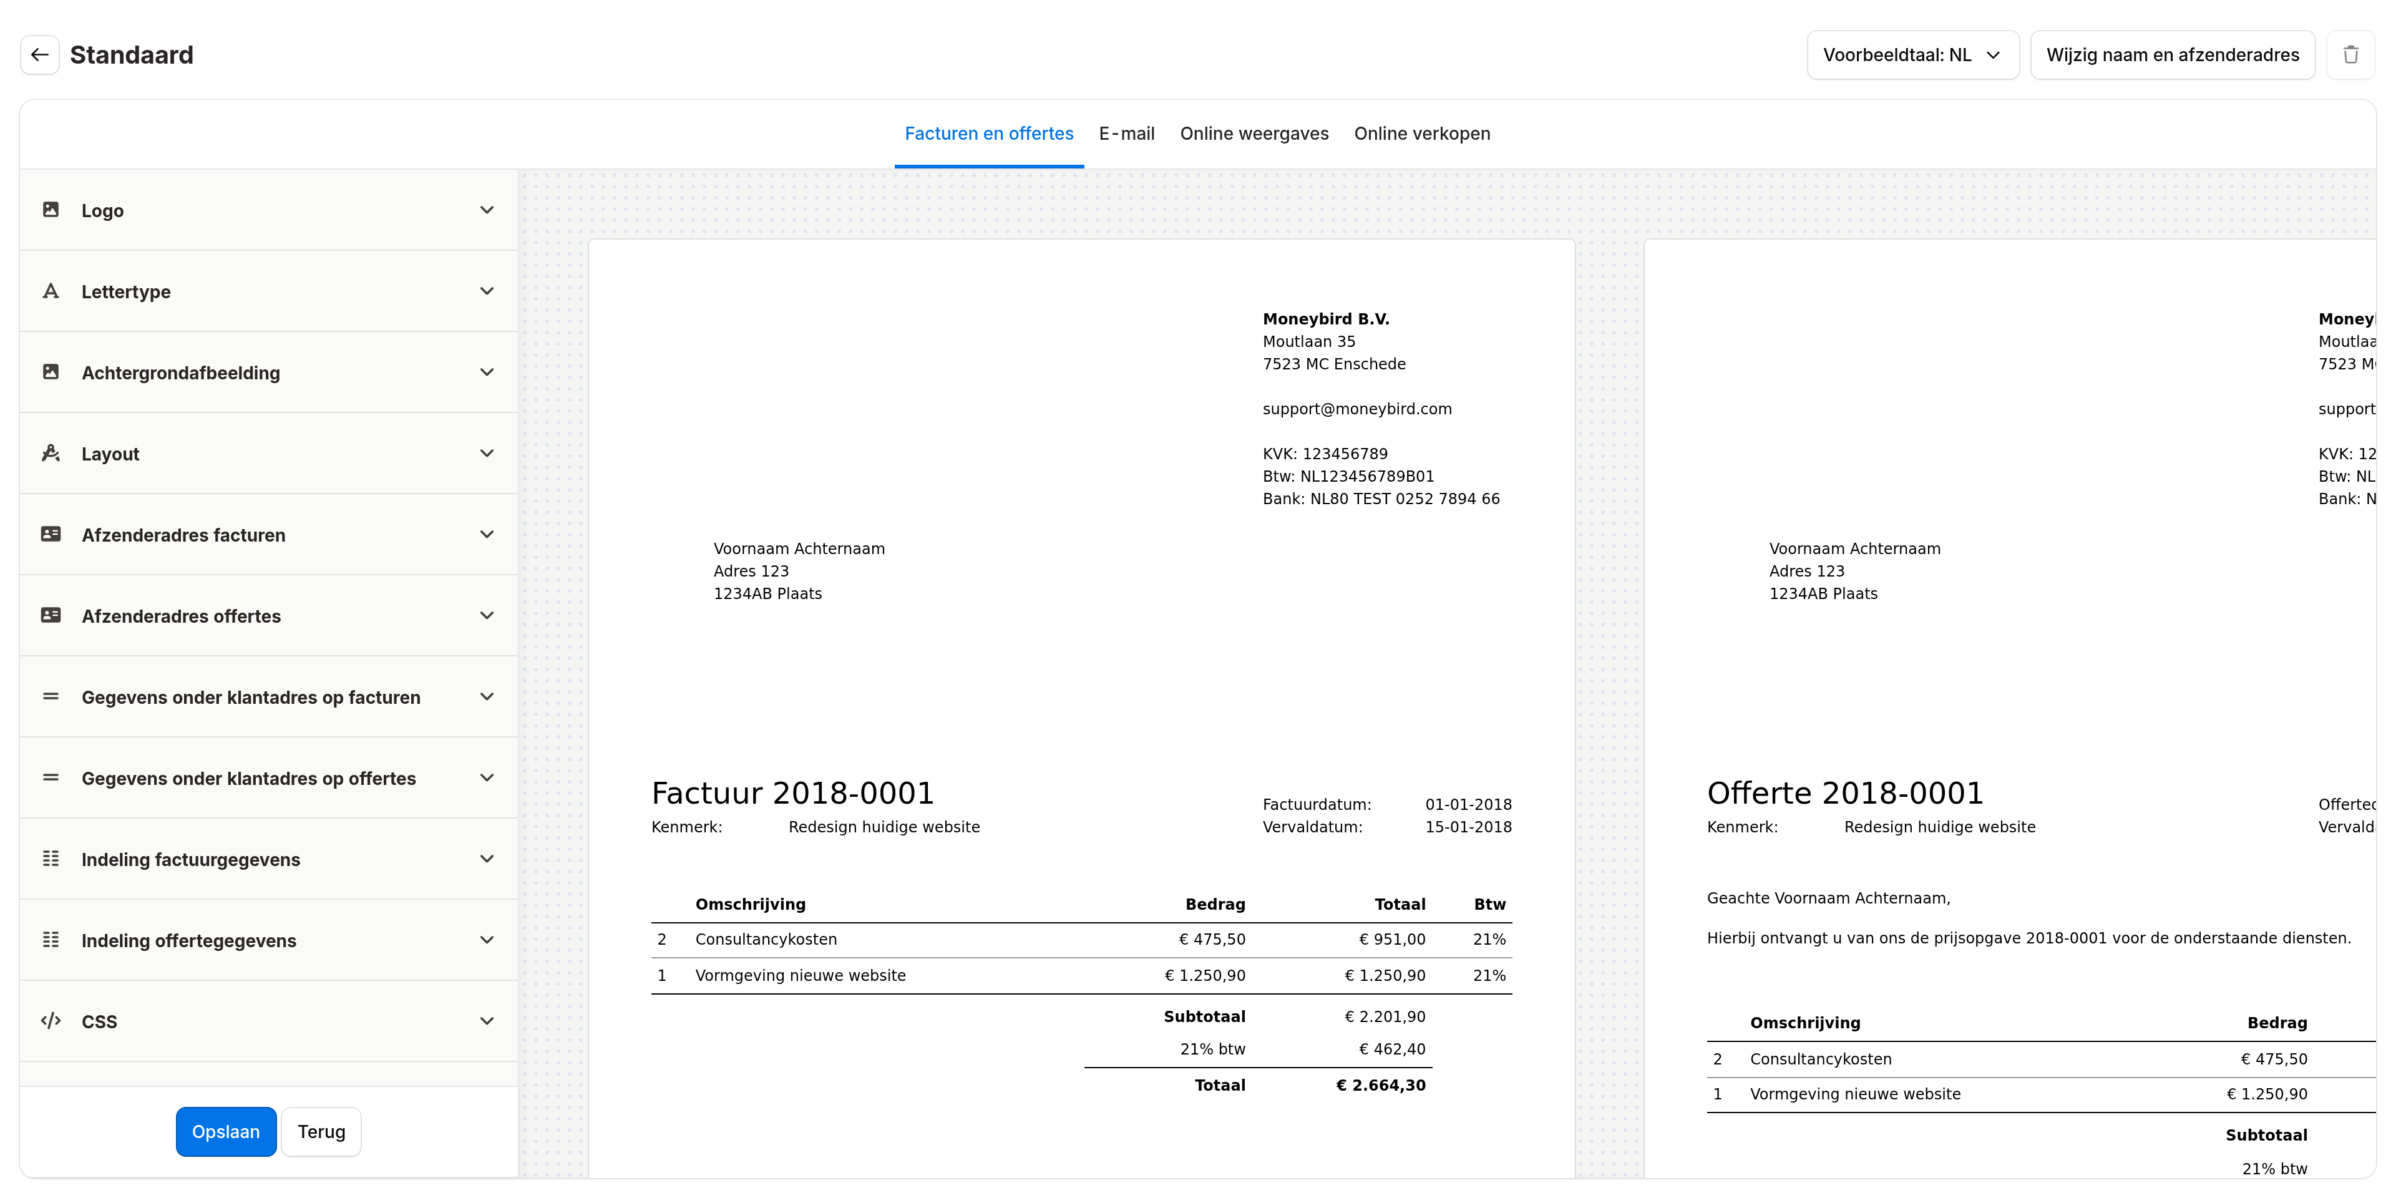Image resolution: width=2396 pixels, height=1198 pixels.
Task: Click Vormgeving nieuwe website in invoice preview
Action: point(800,975)
